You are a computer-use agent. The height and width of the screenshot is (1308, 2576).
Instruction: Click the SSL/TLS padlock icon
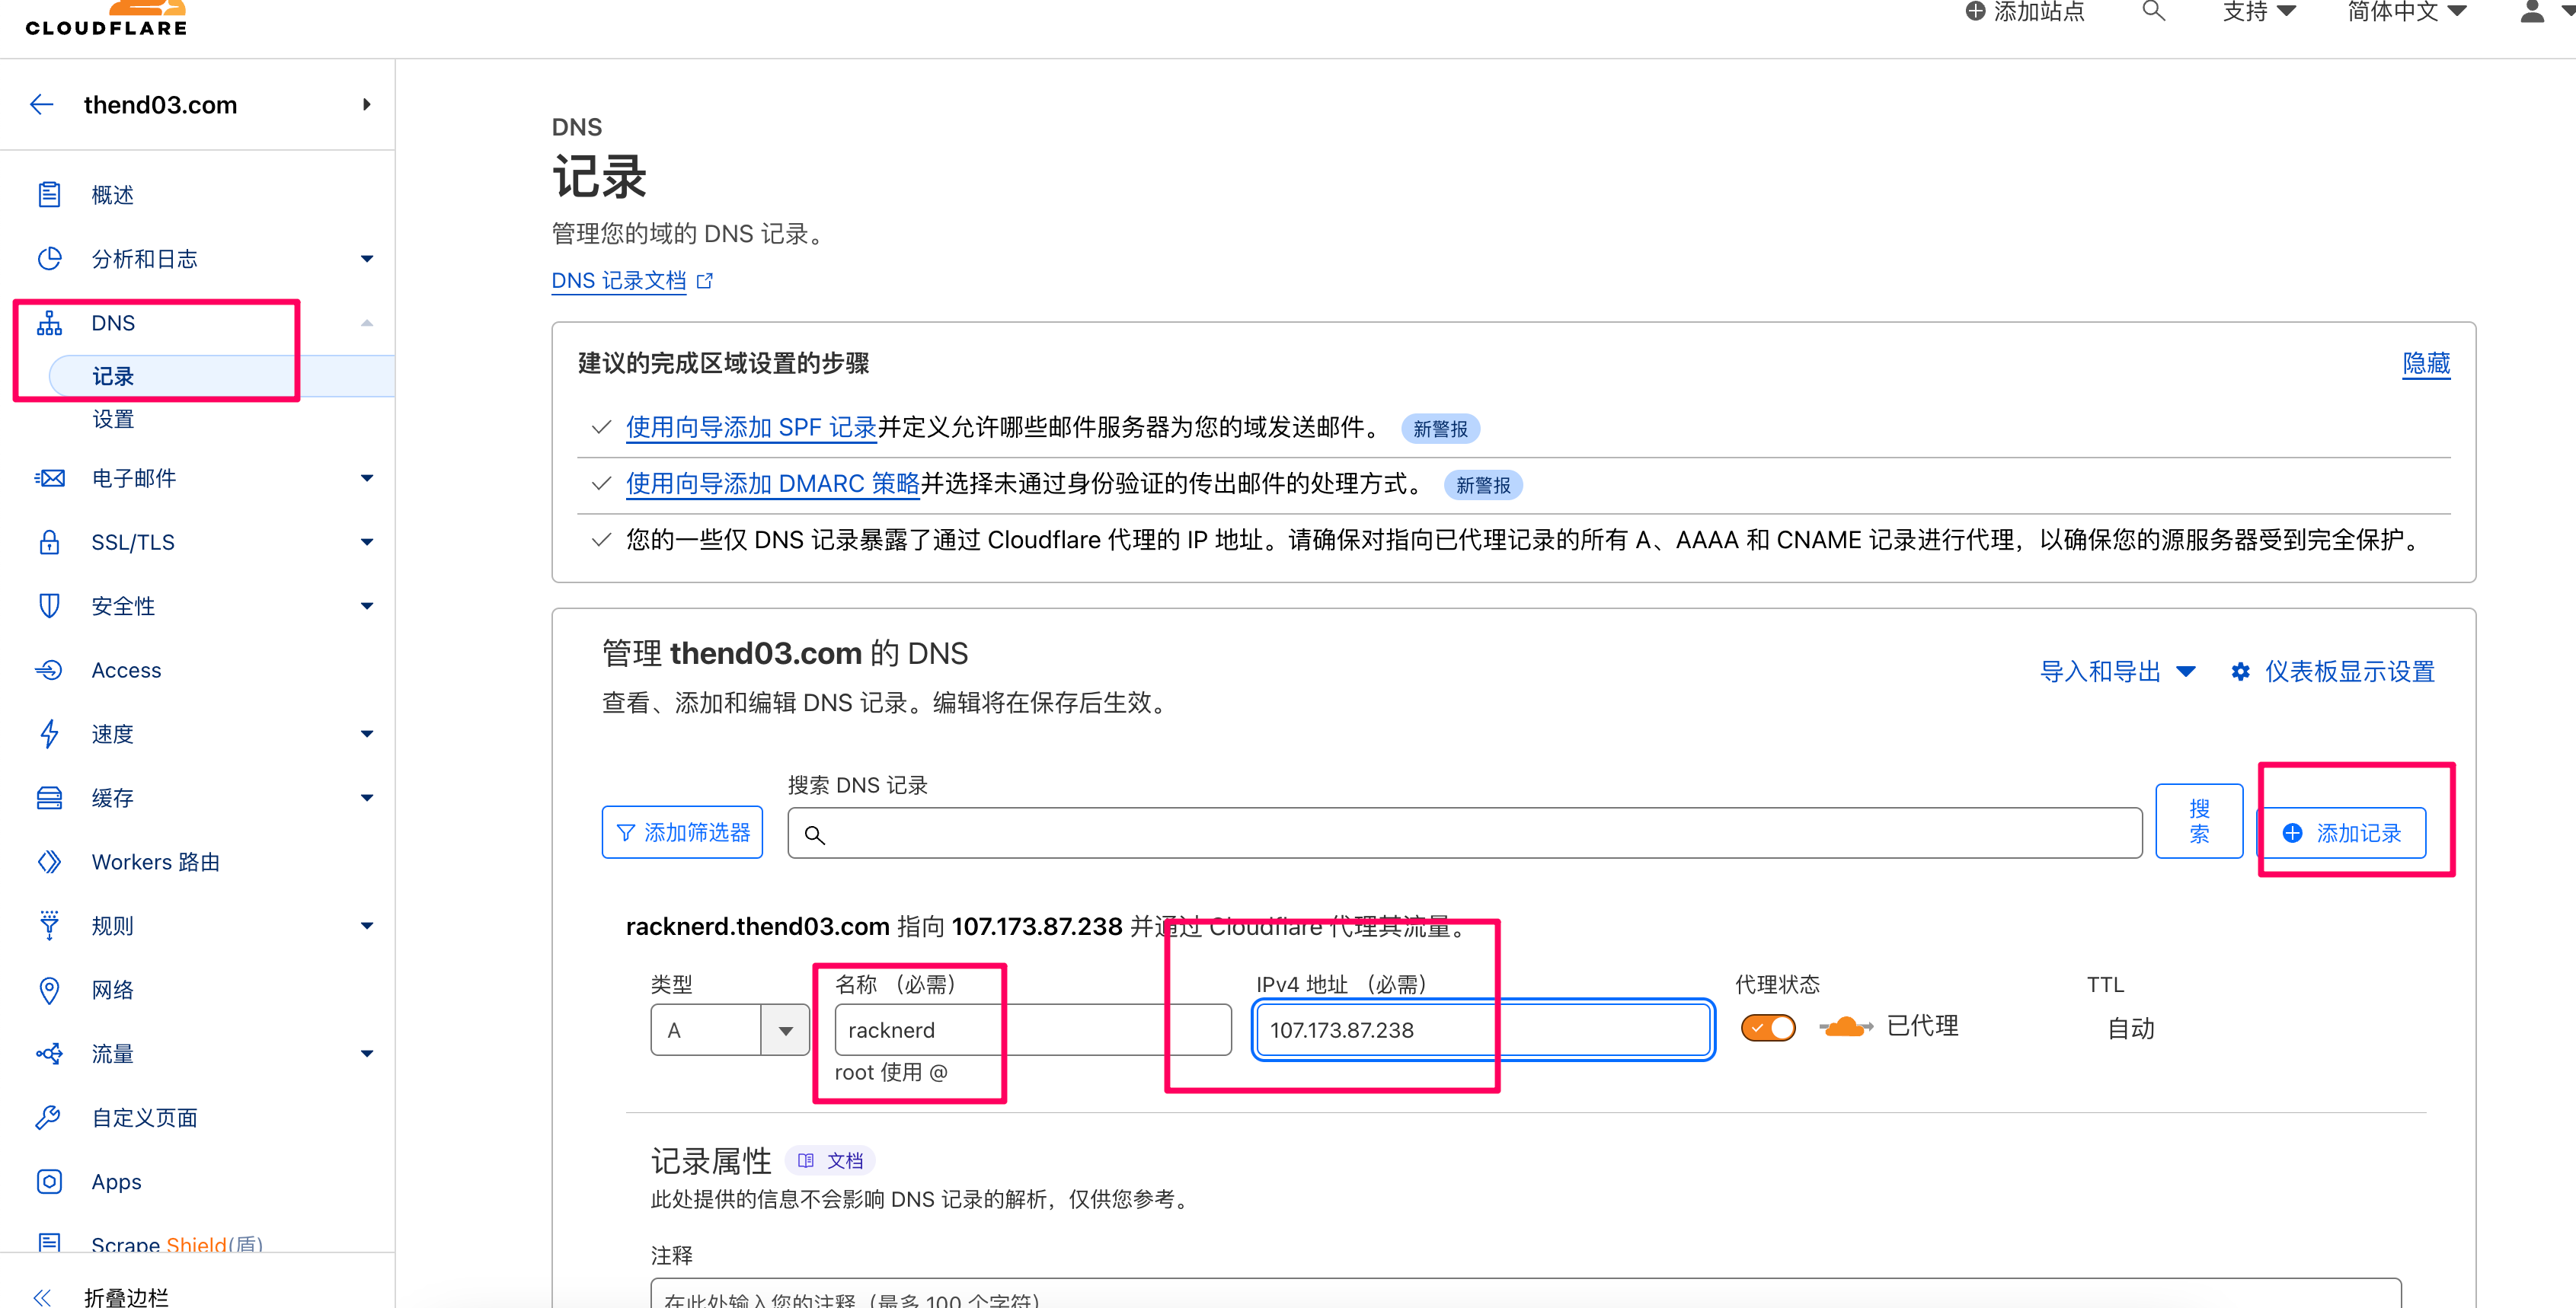(x=49, y=541)
